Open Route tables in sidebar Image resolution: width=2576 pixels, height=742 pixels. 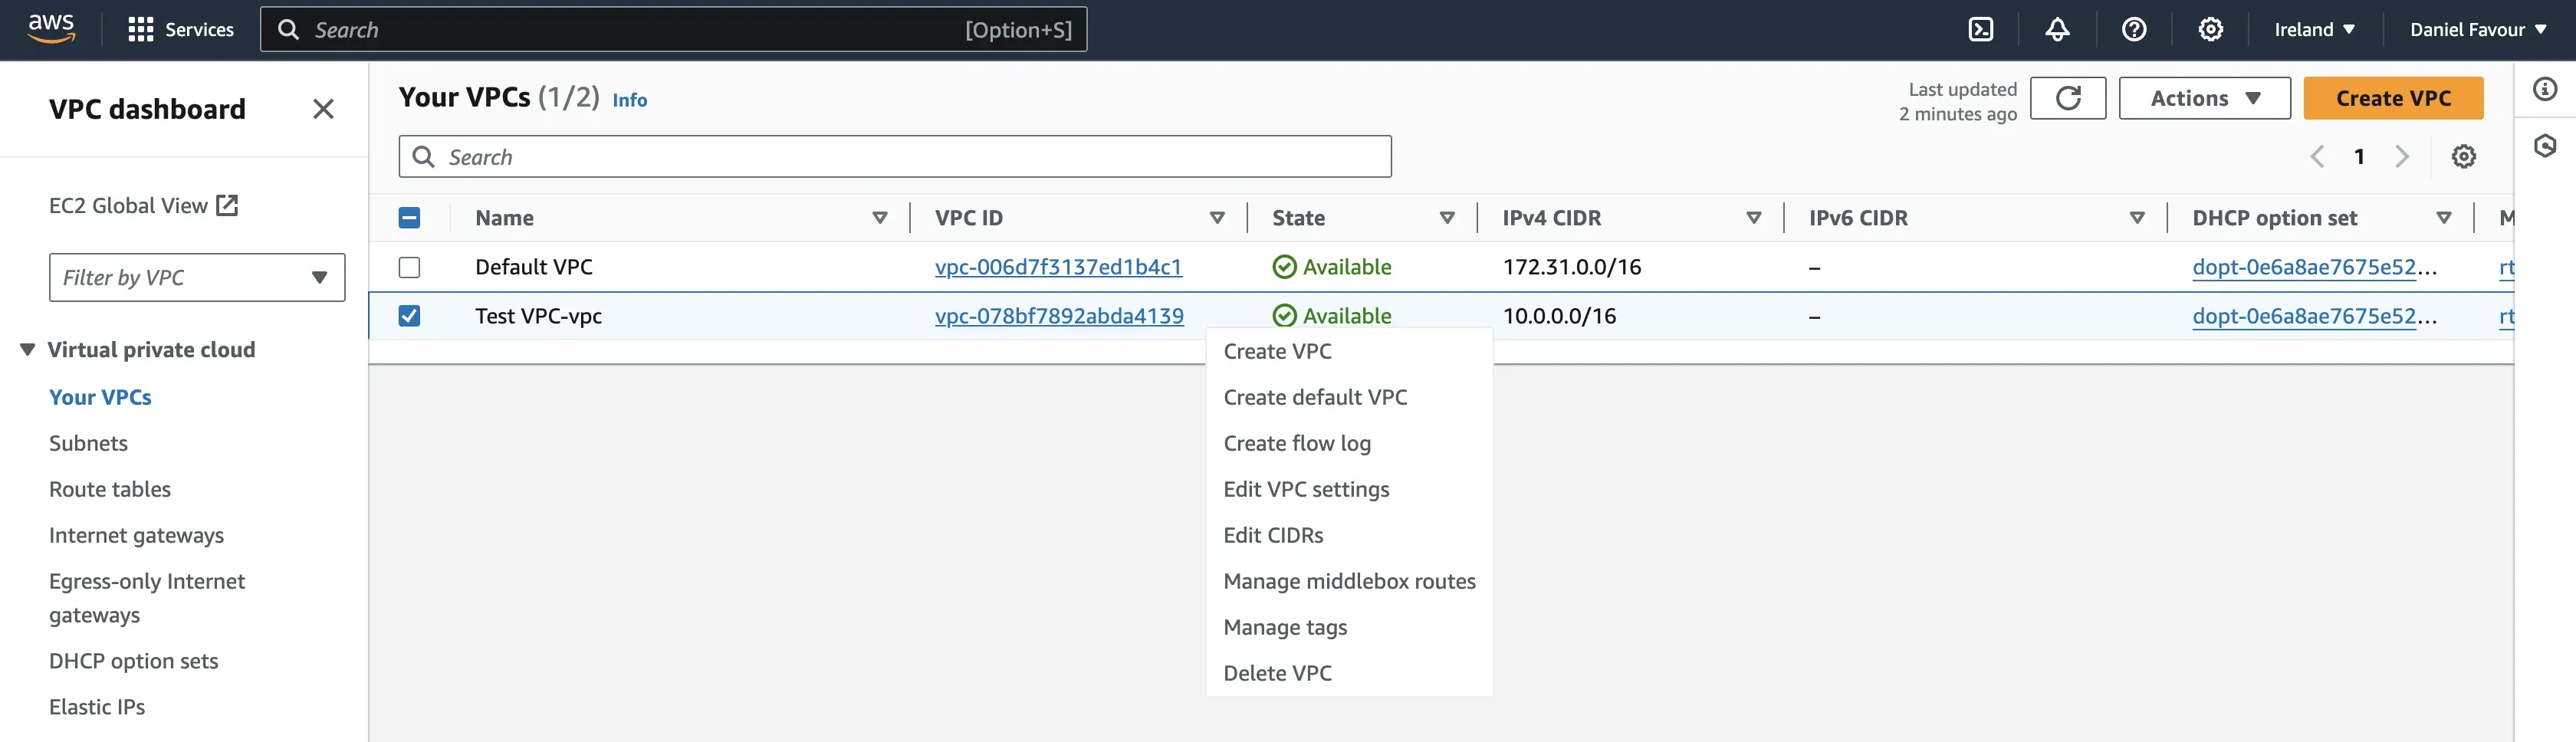pyautogui.click(x=110, y=489)
